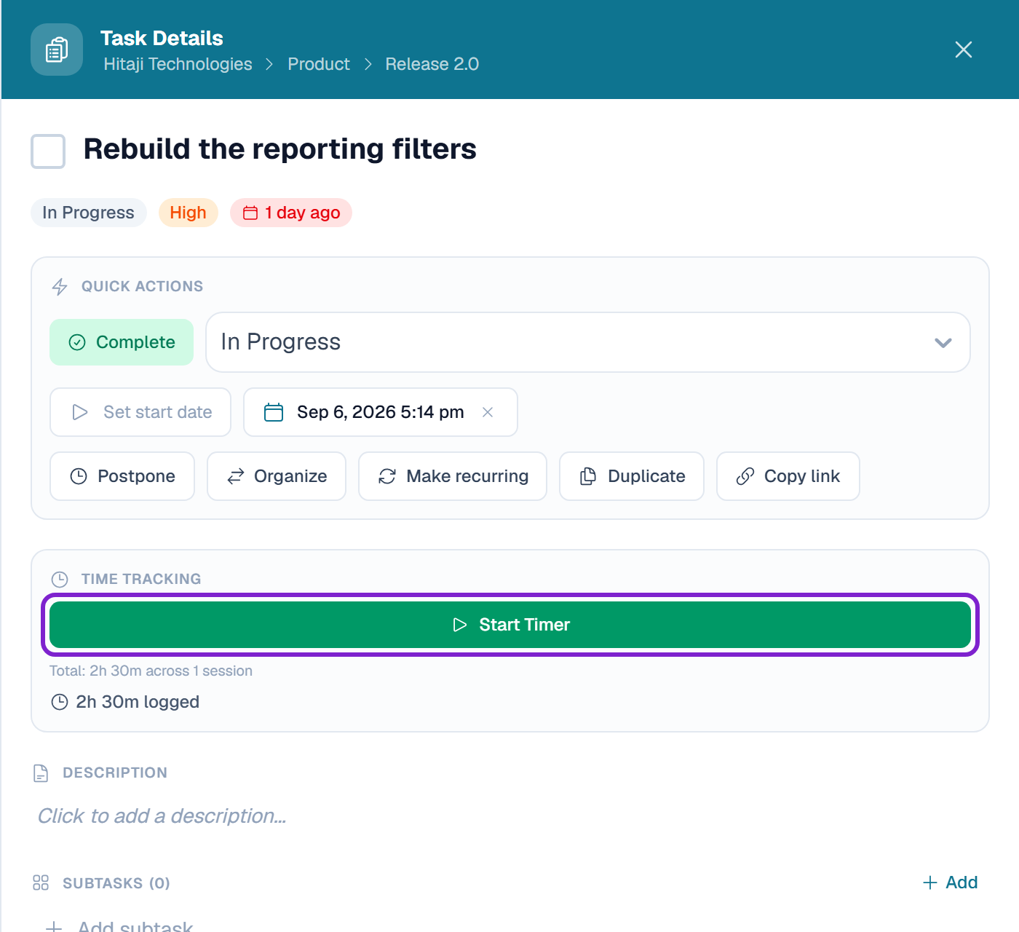
Task: Click the clock icon beside Time Tracking
Action: click(60, 580)
